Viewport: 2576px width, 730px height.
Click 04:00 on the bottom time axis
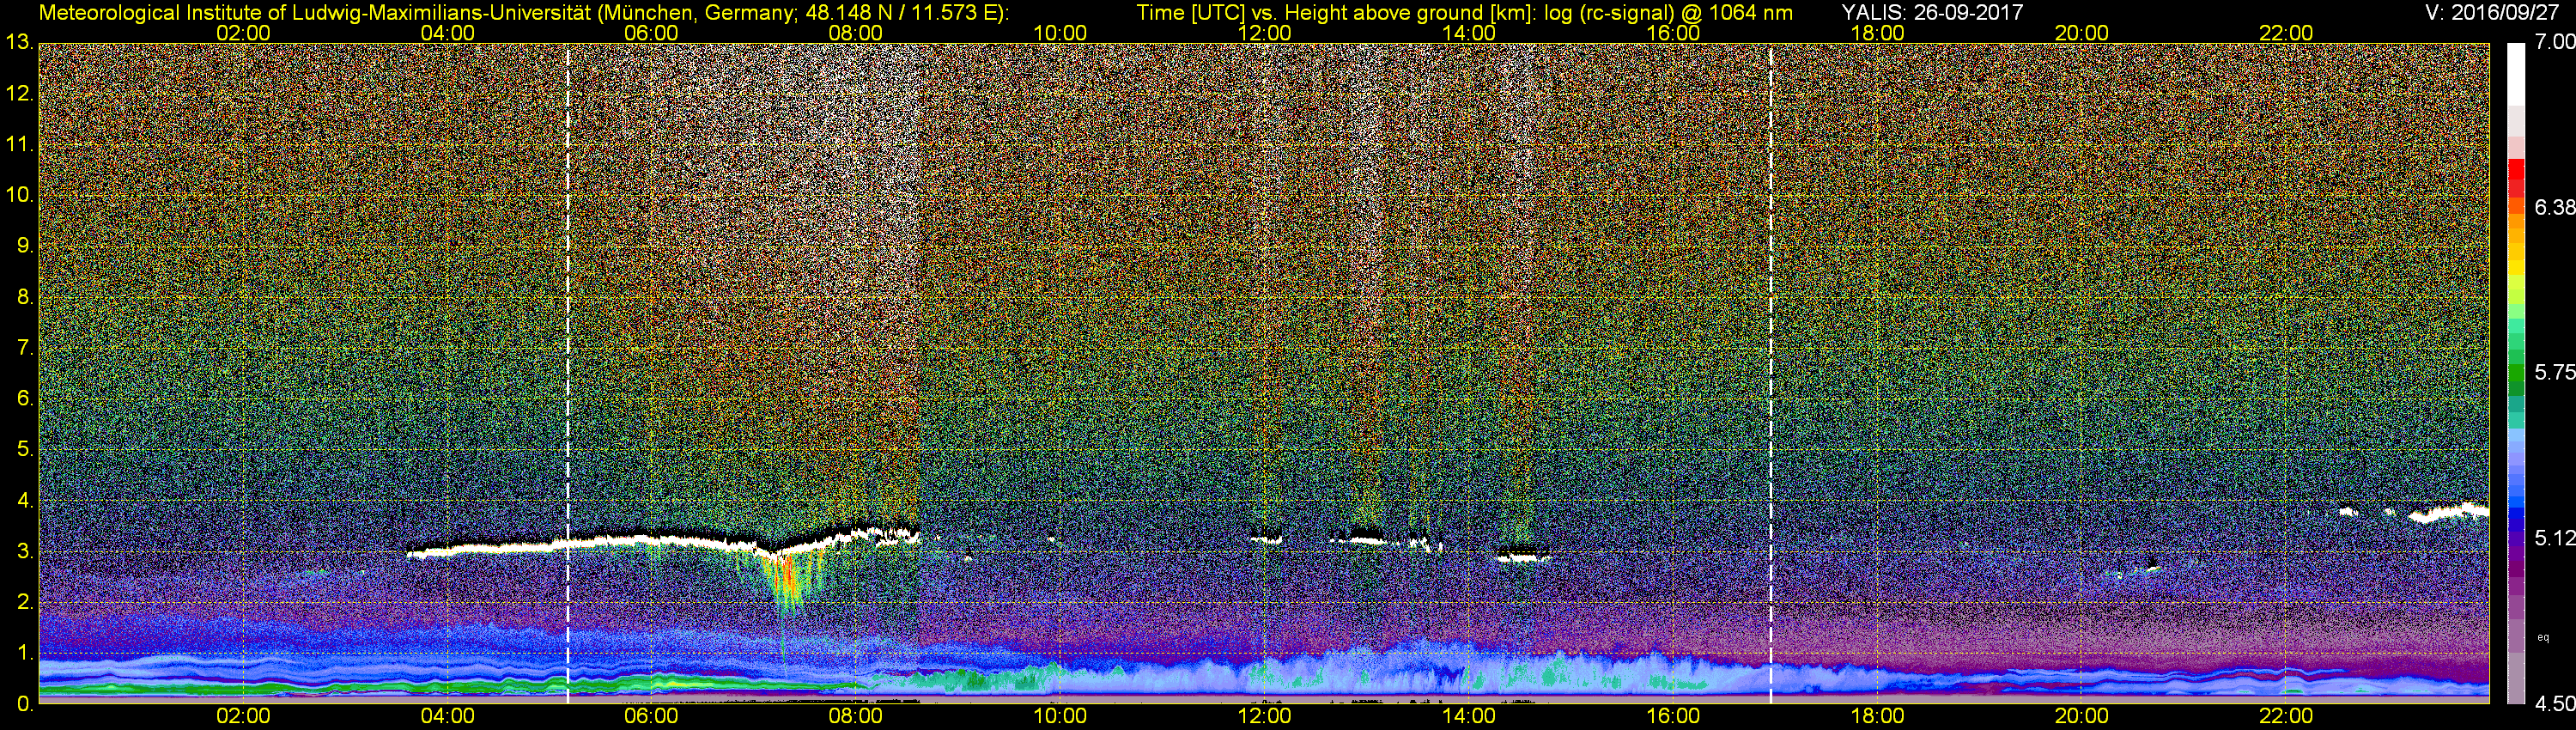[447, 717]
